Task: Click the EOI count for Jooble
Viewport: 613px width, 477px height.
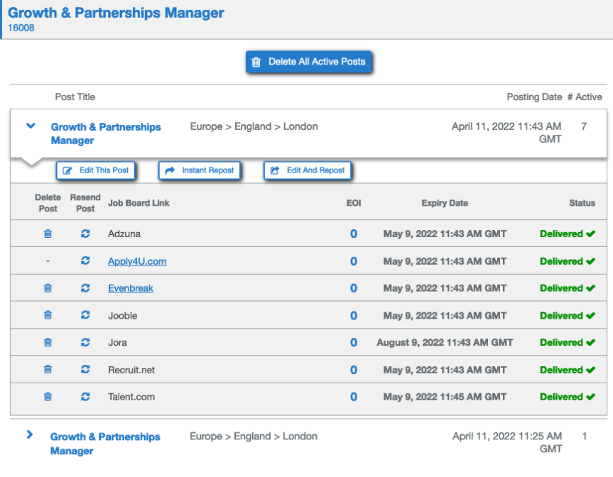Action: (x=354, y=316)
